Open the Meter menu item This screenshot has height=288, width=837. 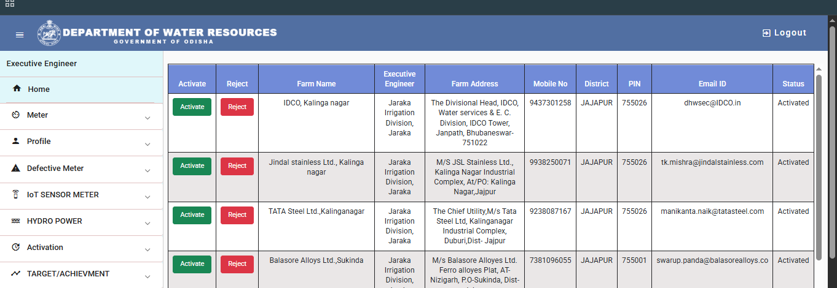click(81, 116)
